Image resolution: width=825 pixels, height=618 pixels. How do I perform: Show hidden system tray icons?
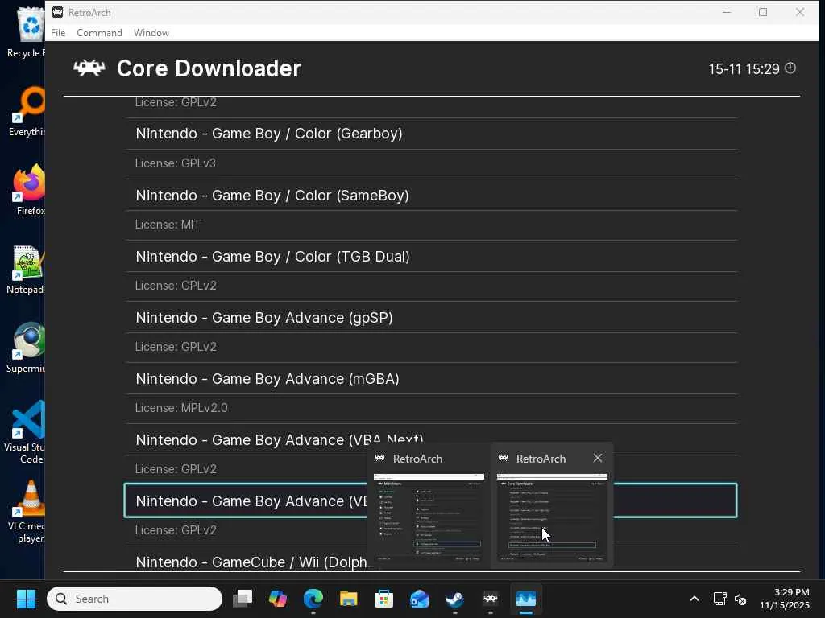(694, 599)
